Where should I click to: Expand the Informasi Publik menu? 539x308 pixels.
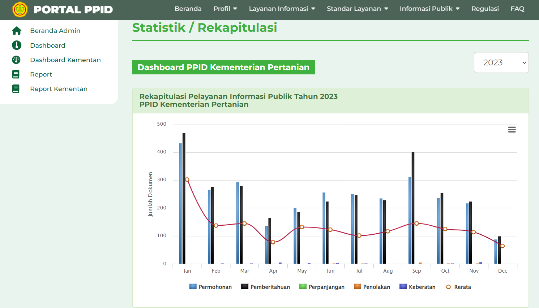click(x=430, y=9)
